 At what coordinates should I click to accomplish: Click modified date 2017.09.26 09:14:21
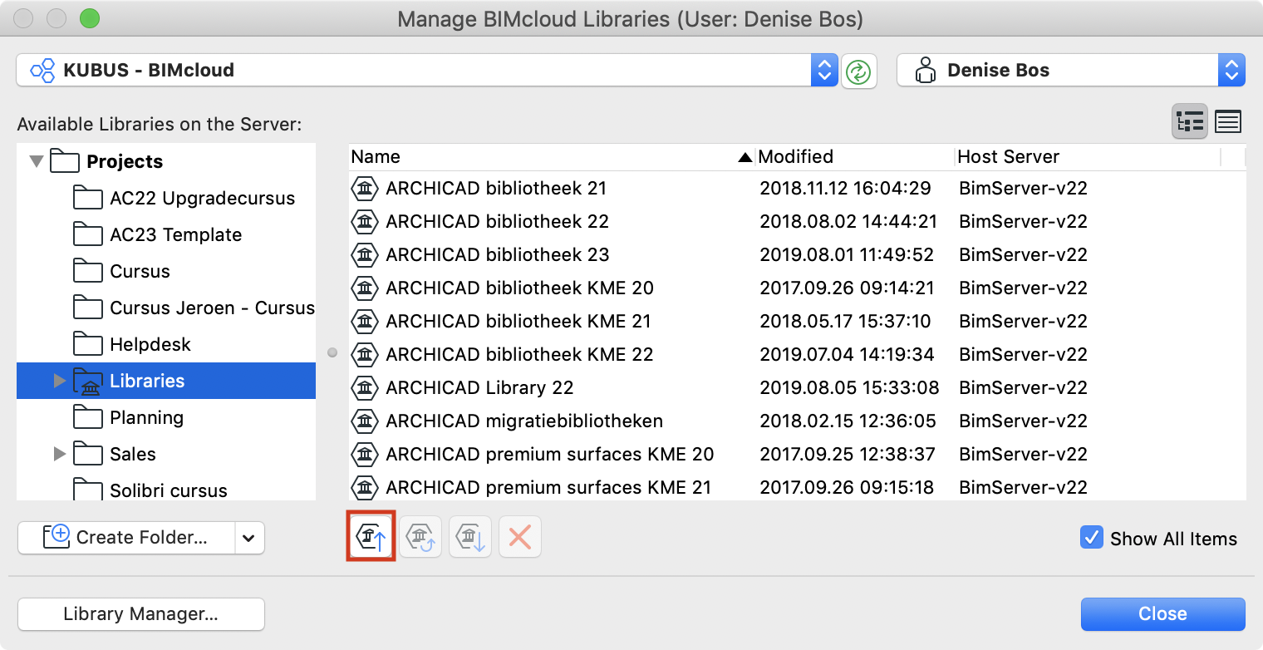click(847, 288)
